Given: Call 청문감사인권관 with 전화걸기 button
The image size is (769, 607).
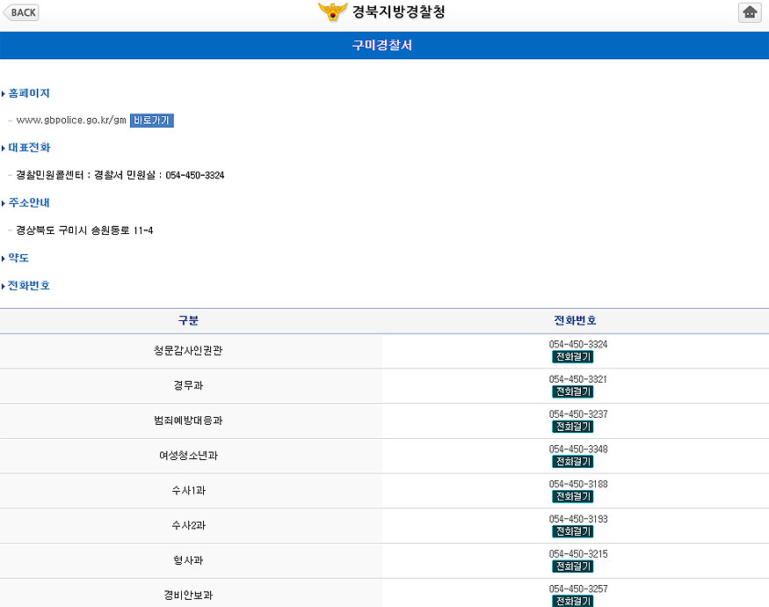Looking at the screenshot, I should pos(572,357).
